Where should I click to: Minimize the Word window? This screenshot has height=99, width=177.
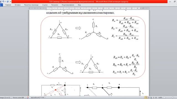pos(170,2)
